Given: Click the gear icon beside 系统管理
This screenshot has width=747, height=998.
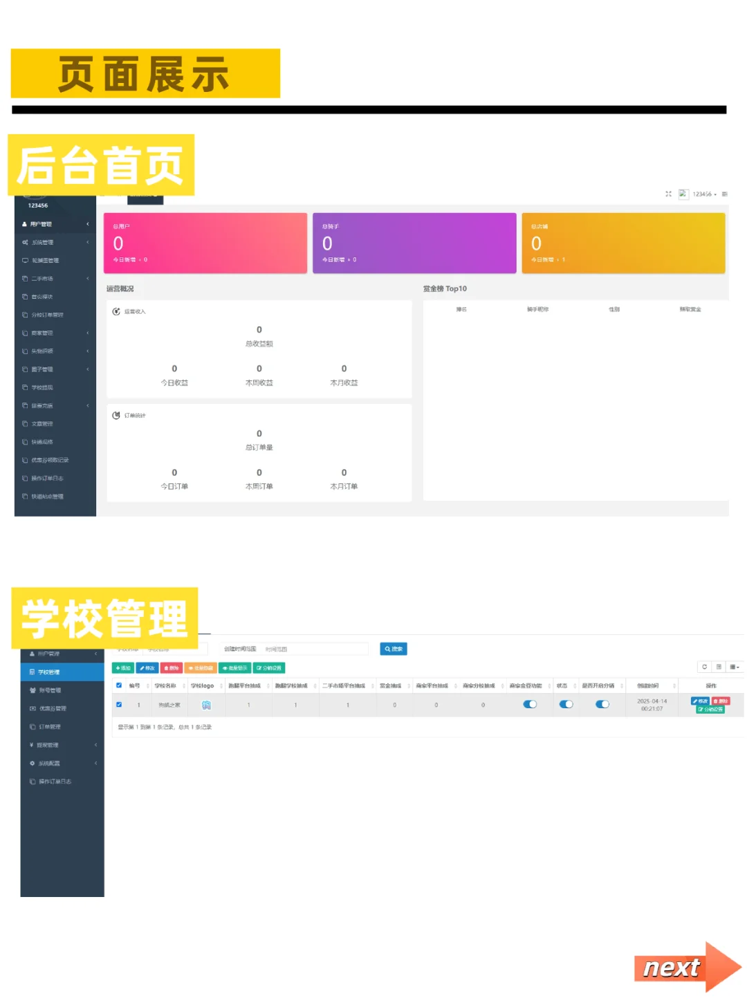Looking at the screenshot, I should click(x=25, y=242).
